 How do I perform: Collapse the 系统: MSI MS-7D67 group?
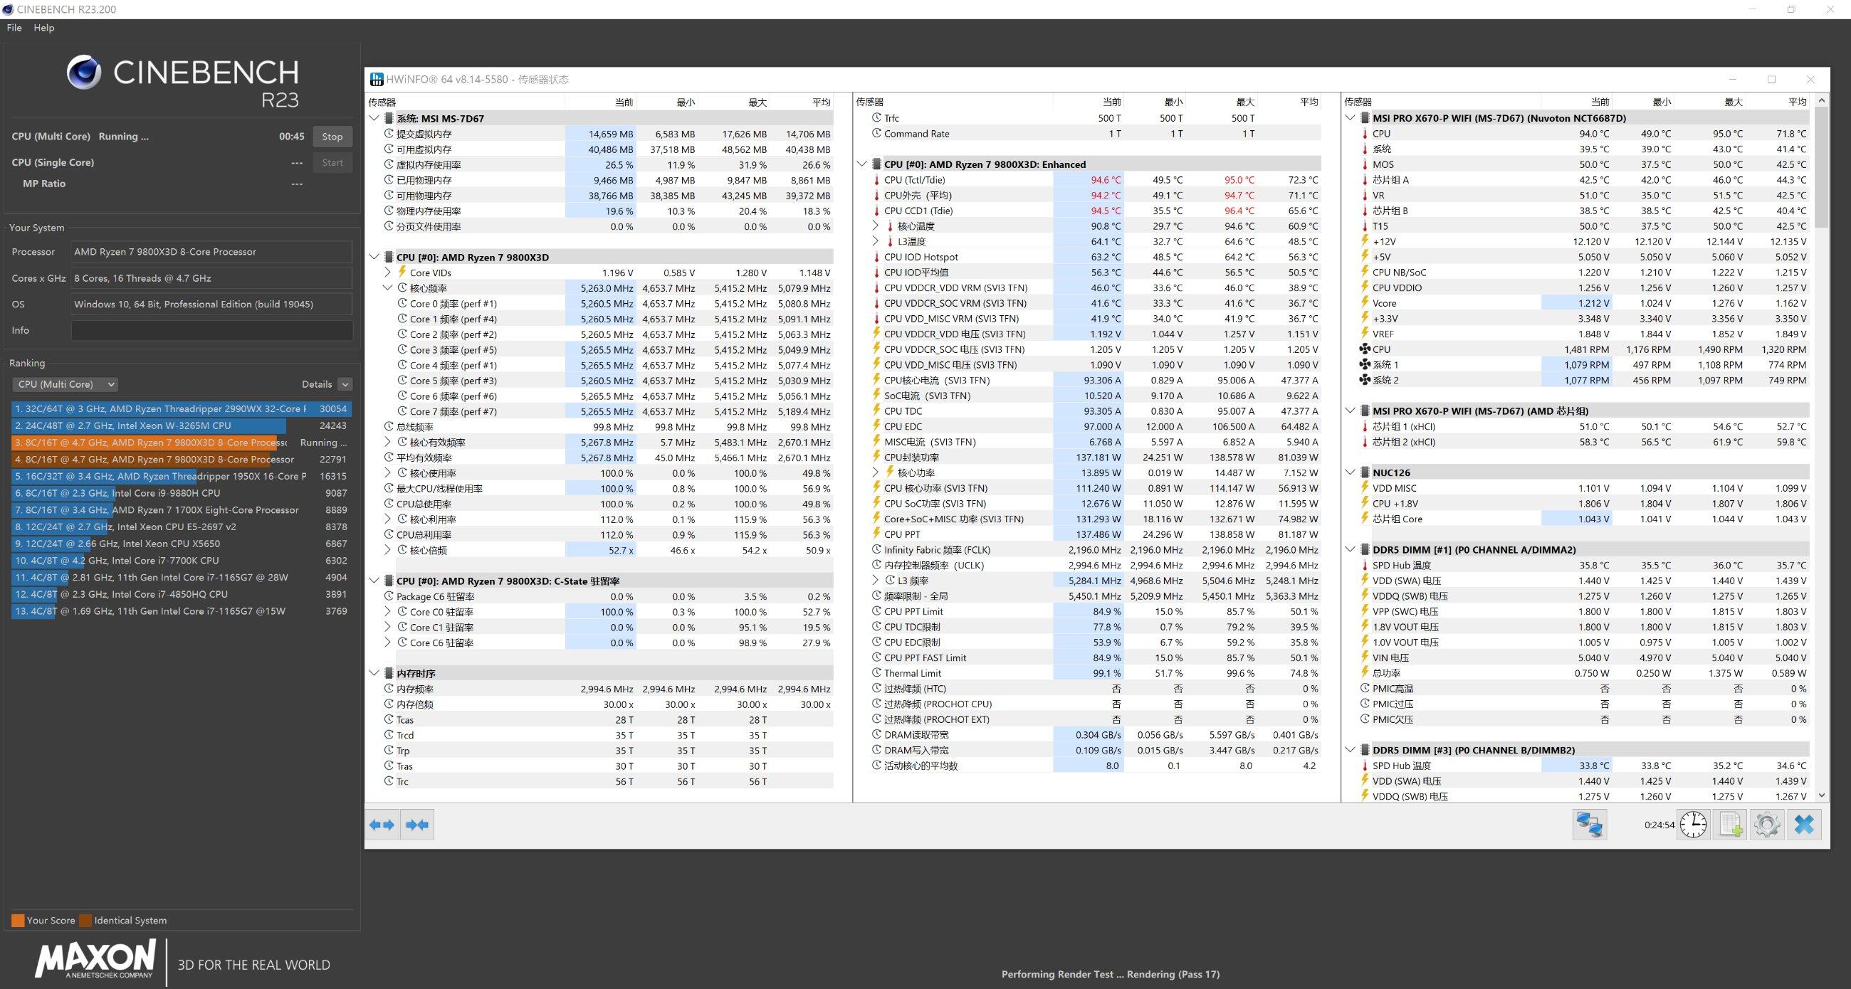374,119
